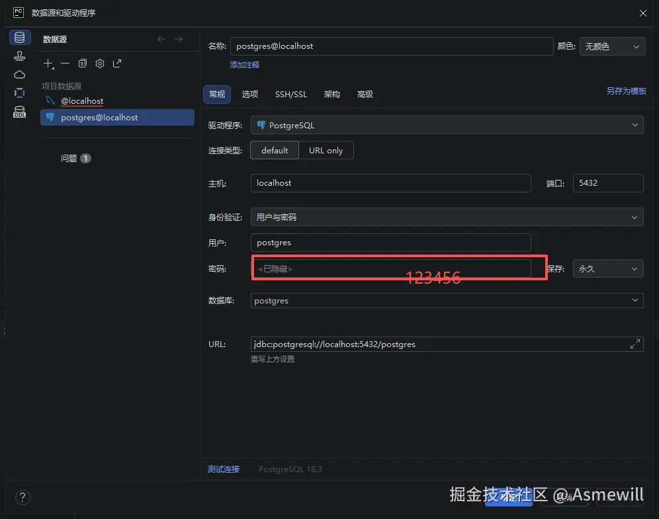Switch to the SSH/SSL tab
The image size is (659, 519).
pyautogui.click(x=291, y=95)
